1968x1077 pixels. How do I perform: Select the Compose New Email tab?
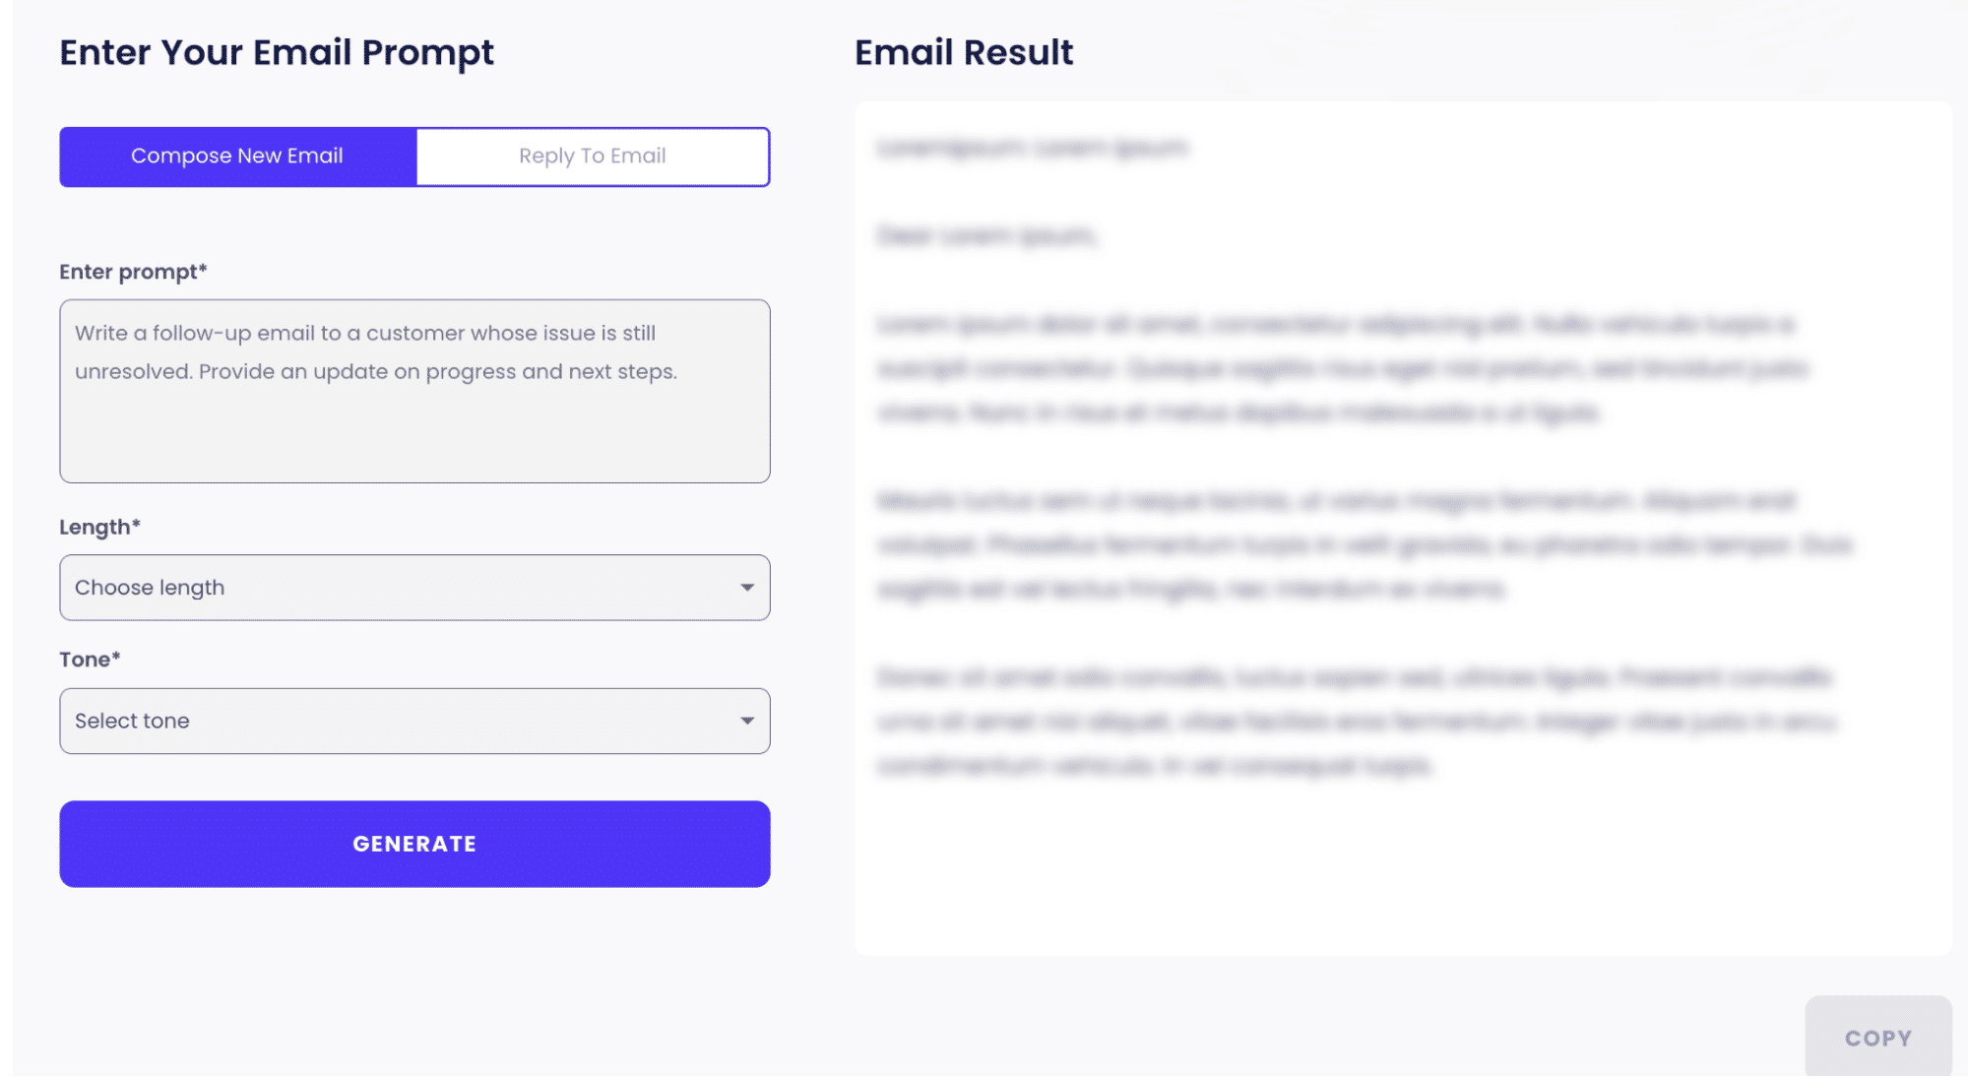(x=237, y=156)
